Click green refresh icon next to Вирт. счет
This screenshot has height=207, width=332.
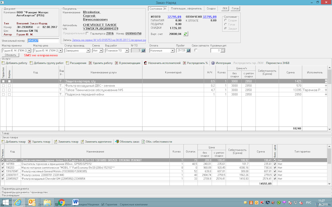pos(186,34)
